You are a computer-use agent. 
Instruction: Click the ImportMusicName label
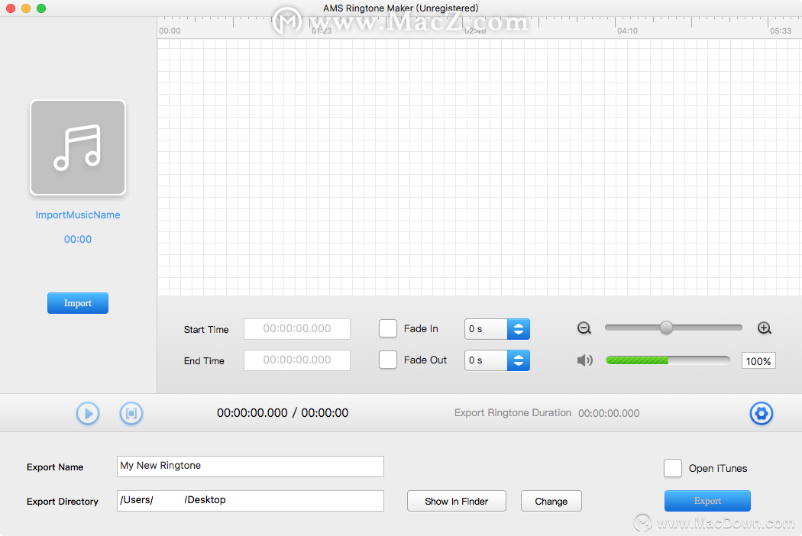[x=78, y=215]
